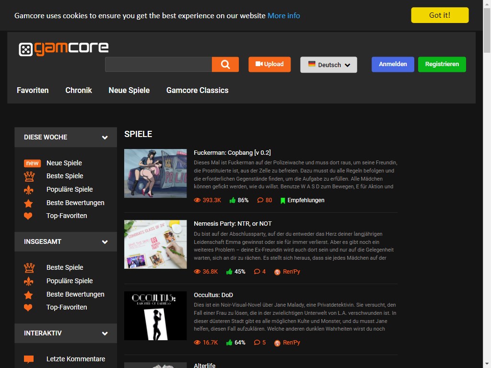The width and height of the screenshot is (491, 368).
Task: Open the Occultus: DoD game title
Action: (213, 295)
